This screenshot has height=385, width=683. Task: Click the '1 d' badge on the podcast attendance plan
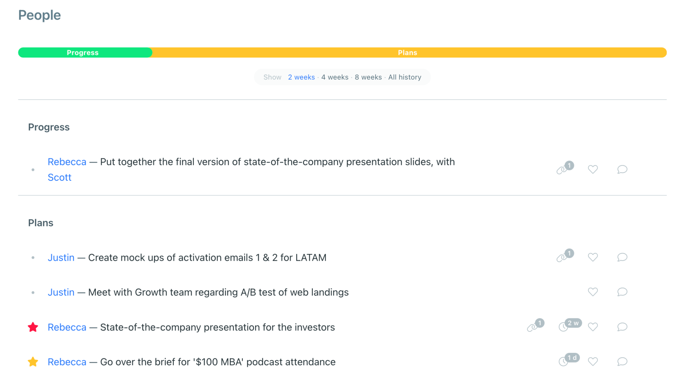point(568,360)
